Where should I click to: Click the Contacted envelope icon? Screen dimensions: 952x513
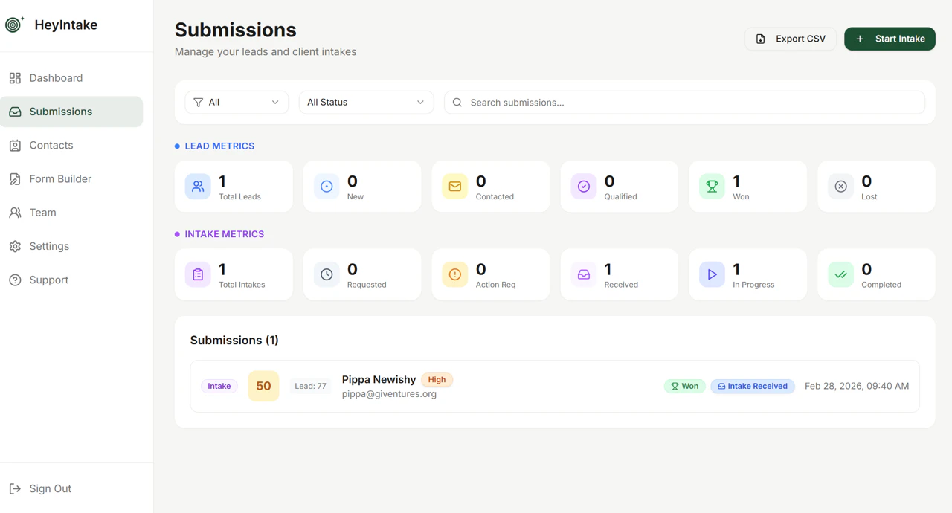455,187
